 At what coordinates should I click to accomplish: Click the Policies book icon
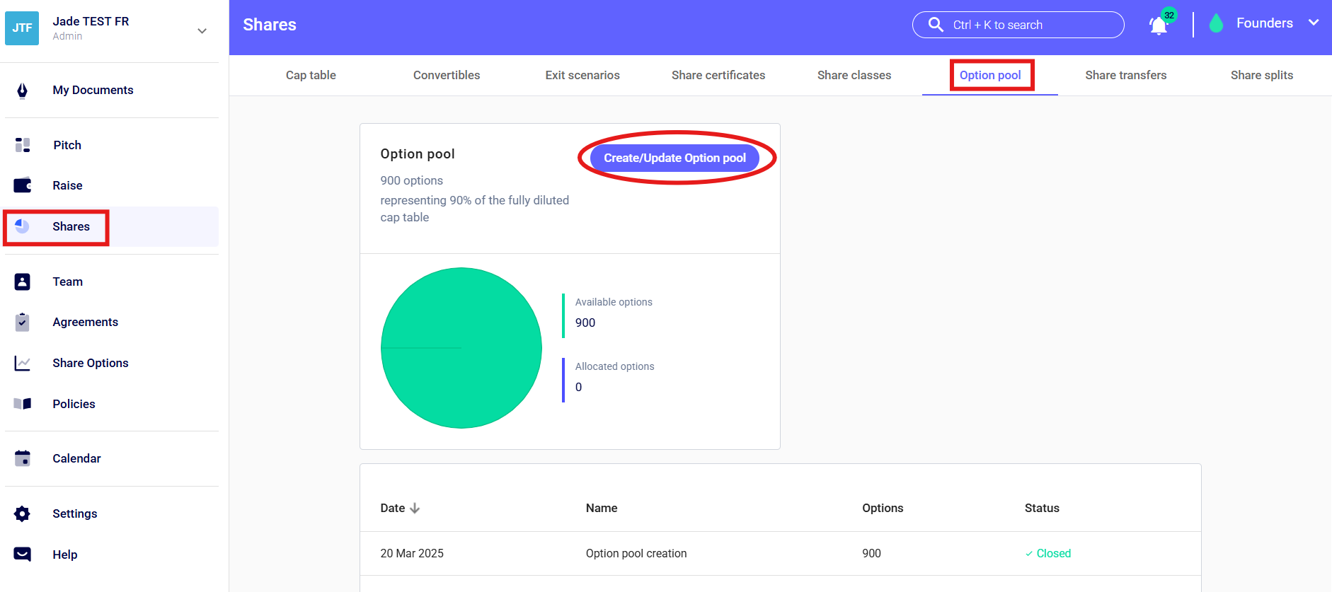click(23, 404)
